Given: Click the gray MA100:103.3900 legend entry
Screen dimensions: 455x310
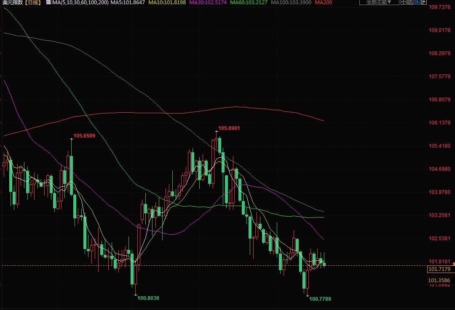Looking at the screenshot, I should click(292, 3).
